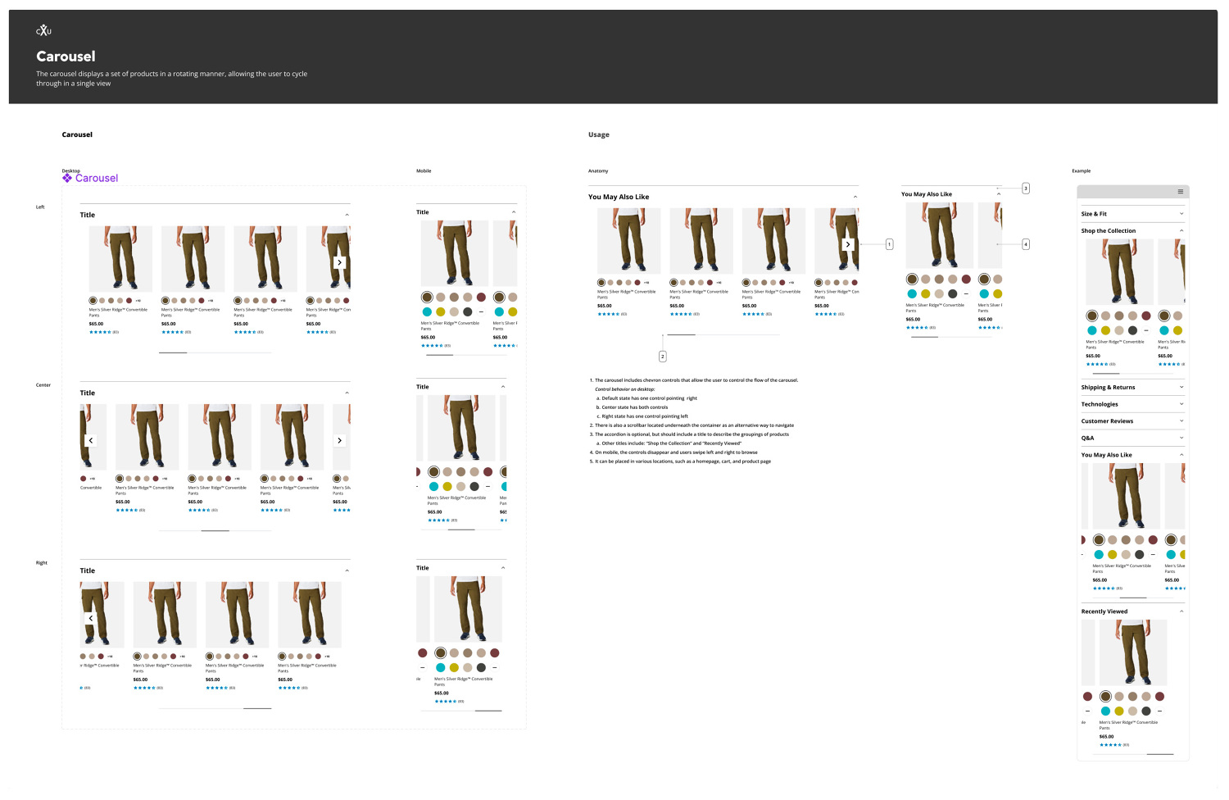Click previous chevron in Right desktop carousel
This screenshot has width=1229, height=800.
coord(91,618)
